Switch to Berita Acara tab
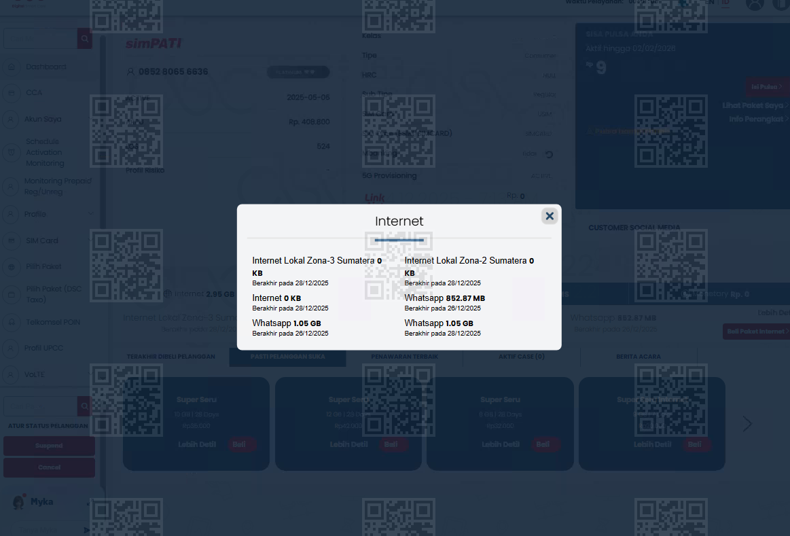The height and width of the screenshot is (536, 790). [x=639, y=357]
